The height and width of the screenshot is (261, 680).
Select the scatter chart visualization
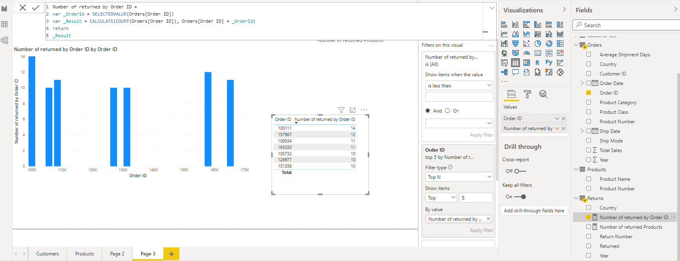(527, 43)
